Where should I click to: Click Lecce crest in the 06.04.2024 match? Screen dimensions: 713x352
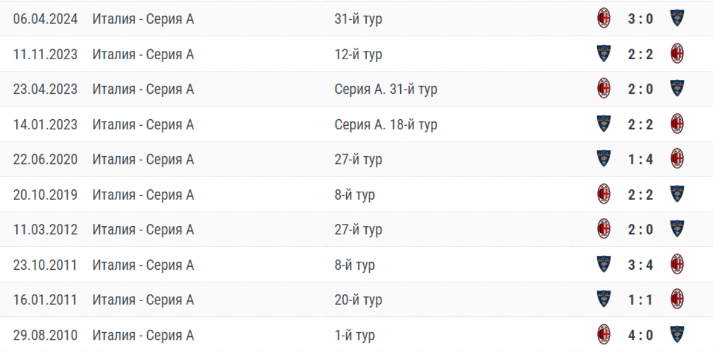click(677, 19)
